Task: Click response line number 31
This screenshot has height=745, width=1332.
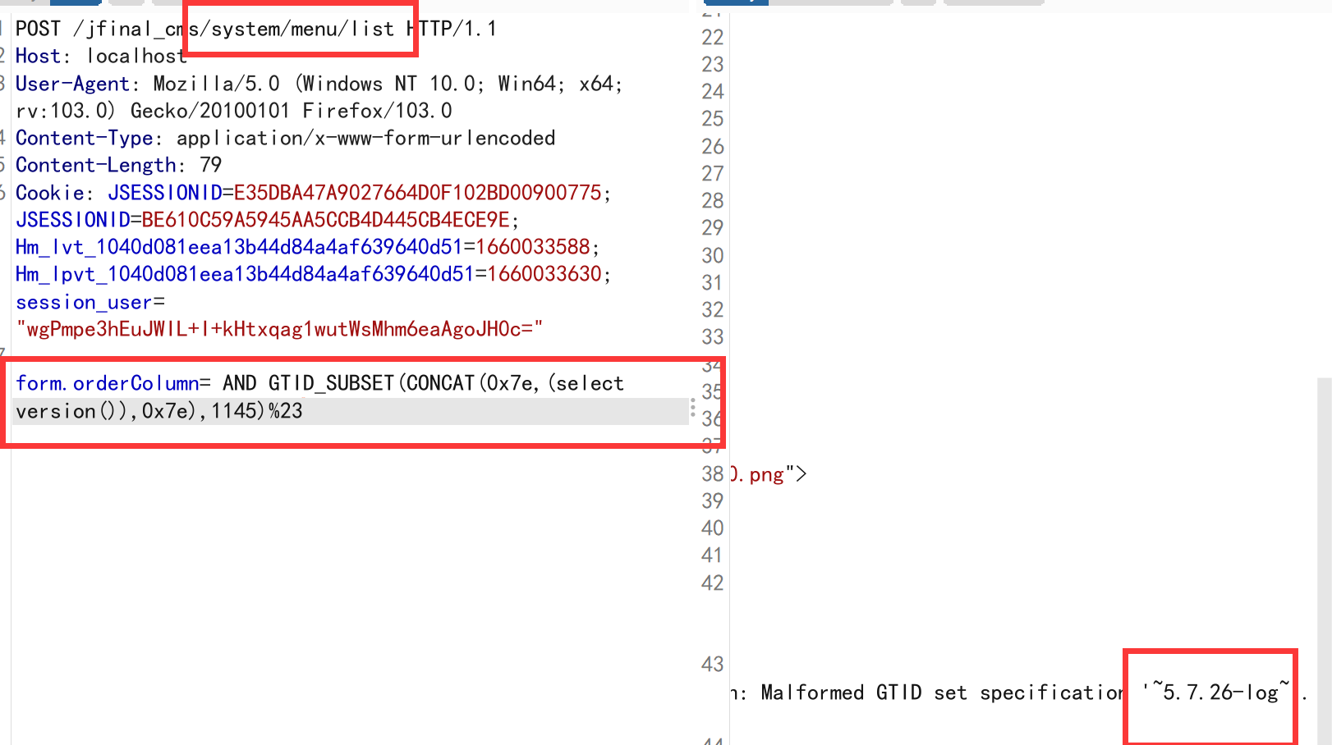Action: pyautogui.click(x=713, y=282)
